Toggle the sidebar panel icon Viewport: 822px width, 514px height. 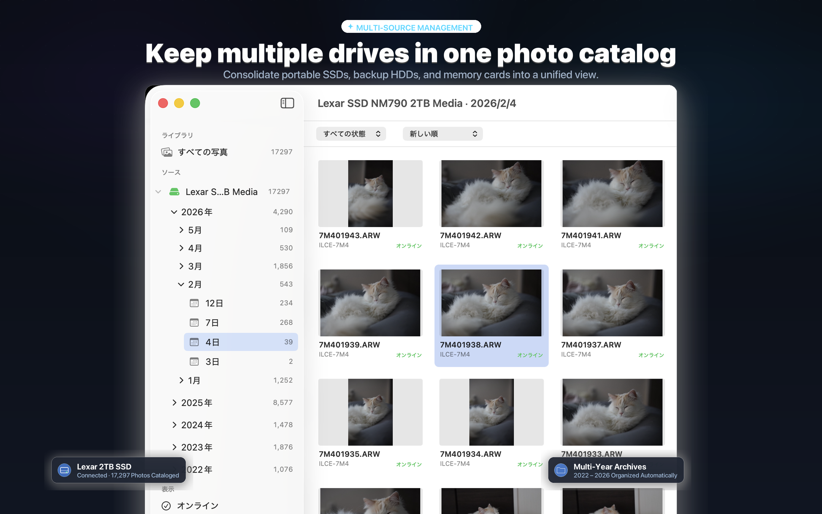tap(287, 103)
